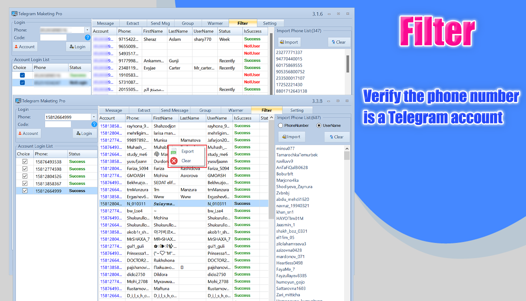Open the Send Msg tab
The image size is (526, 301).
pos(160,23)
